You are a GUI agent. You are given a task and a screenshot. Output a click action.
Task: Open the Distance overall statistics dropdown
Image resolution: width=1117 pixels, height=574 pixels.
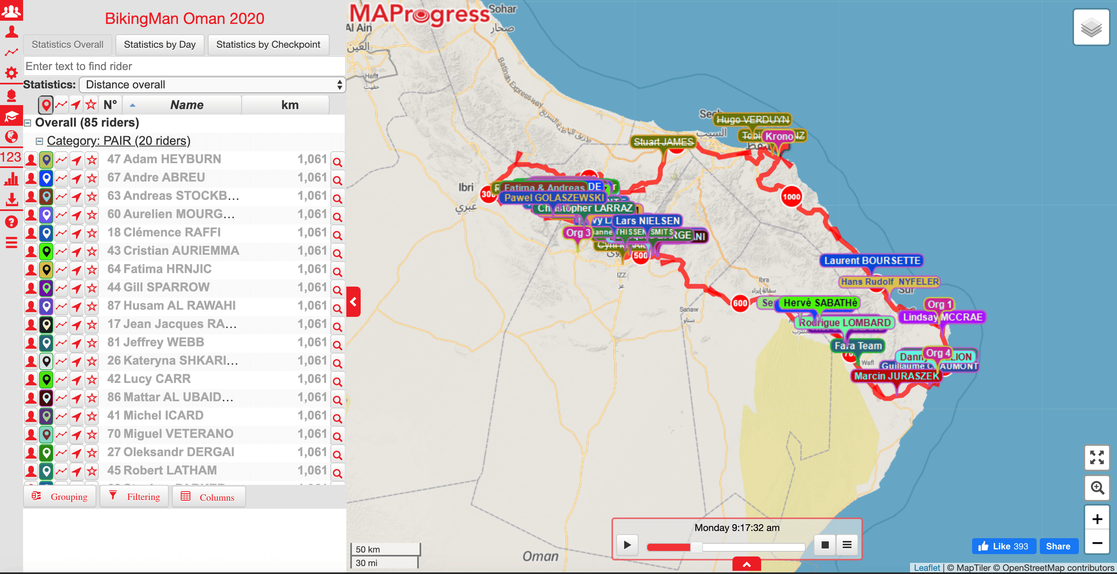click(212, 84)
